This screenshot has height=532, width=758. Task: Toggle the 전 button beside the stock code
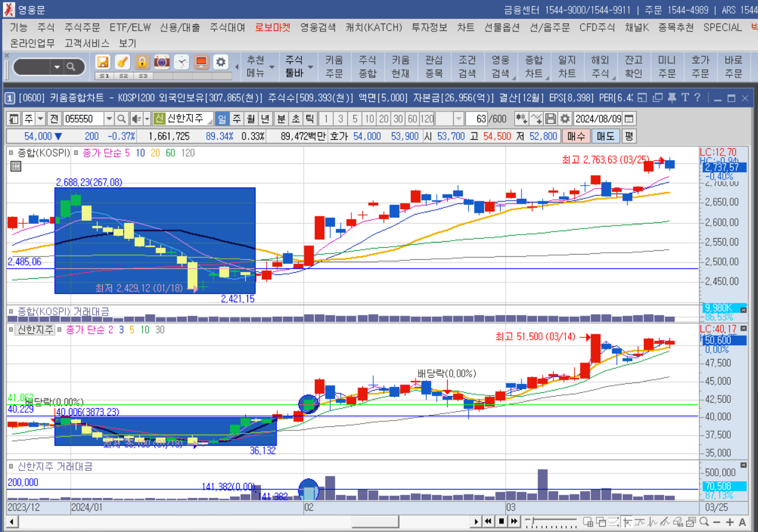[54, 118]
